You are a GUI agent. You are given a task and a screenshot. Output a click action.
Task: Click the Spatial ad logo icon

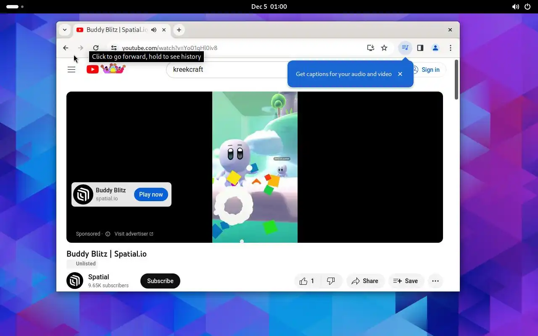click(x=83, y=194)
